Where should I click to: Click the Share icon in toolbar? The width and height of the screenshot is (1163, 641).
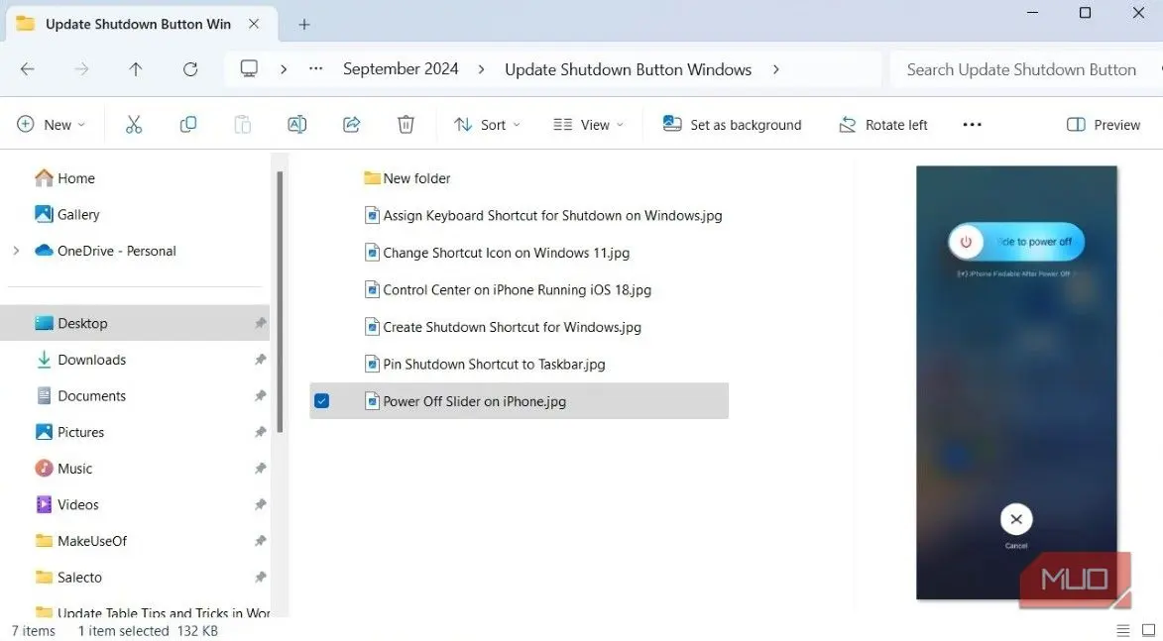pos(352,125)
